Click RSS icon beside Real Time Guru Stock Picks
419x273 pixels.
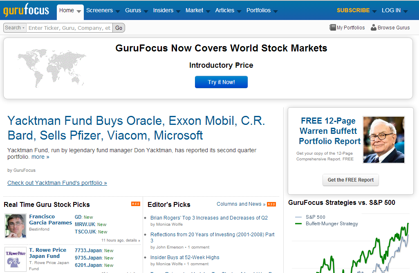[x=135, y=204]
